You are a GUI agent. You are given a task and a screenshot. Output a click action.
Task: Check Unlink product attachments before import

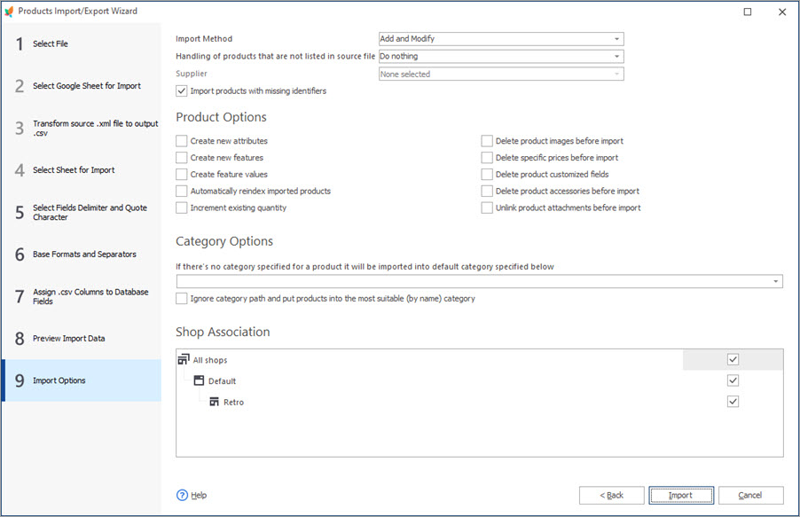(x=487, y=208)
